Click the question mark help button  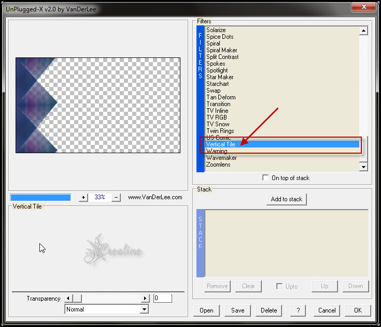tap(298, 310)
